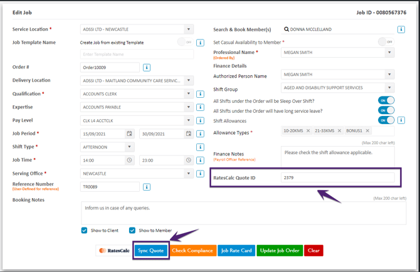Image resolution: width=420 pixels, height=272 pixels.
Task: Uncheck the Show to Client checkbox
Action: 85,231
